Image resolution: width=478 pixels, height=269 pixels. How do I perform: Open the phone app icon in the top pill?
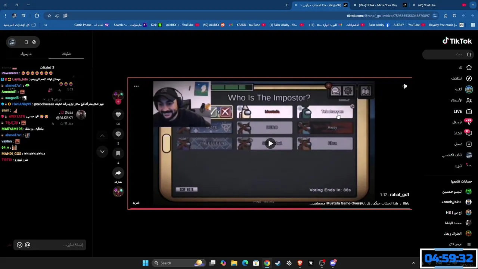(x=26, y=42)
